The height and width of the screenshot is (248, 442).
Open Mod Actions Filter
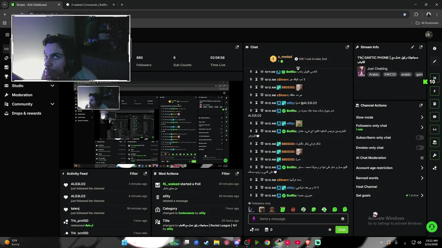coord(225,174)
